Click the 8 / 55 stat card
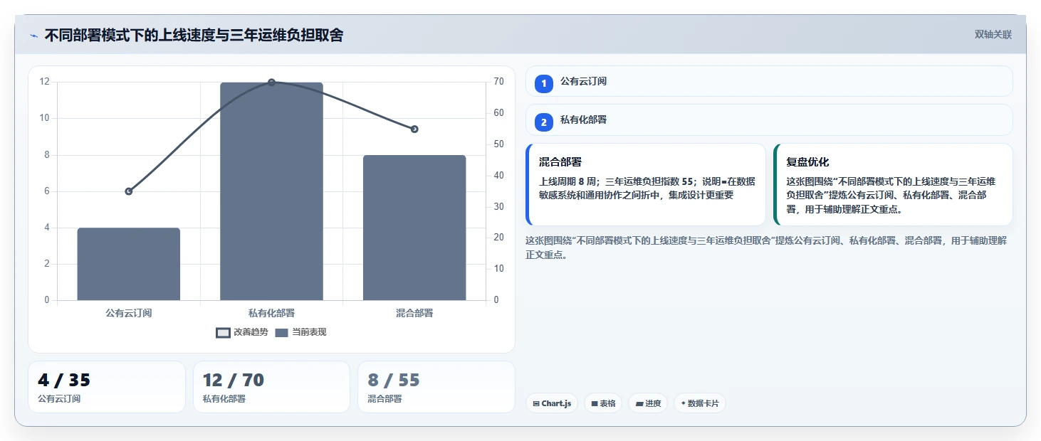The height and width of the screenshot is (441, 1041). [436, 387]
